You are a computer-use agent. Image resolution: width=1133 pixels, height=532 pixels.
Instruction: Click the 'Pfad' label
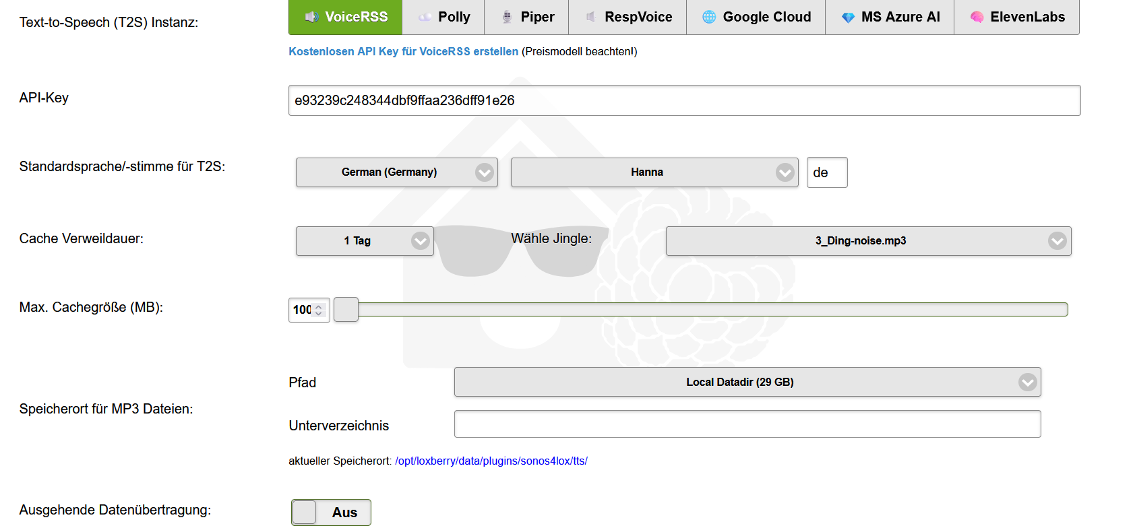[x=302, y=383]
